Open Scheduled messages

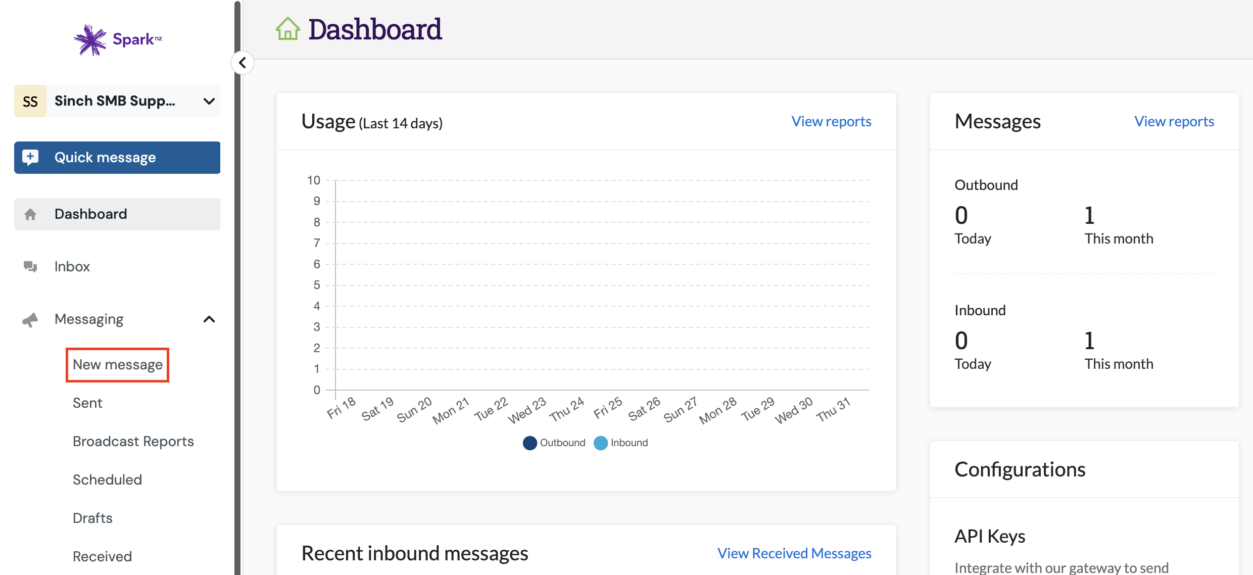point(107,480)
